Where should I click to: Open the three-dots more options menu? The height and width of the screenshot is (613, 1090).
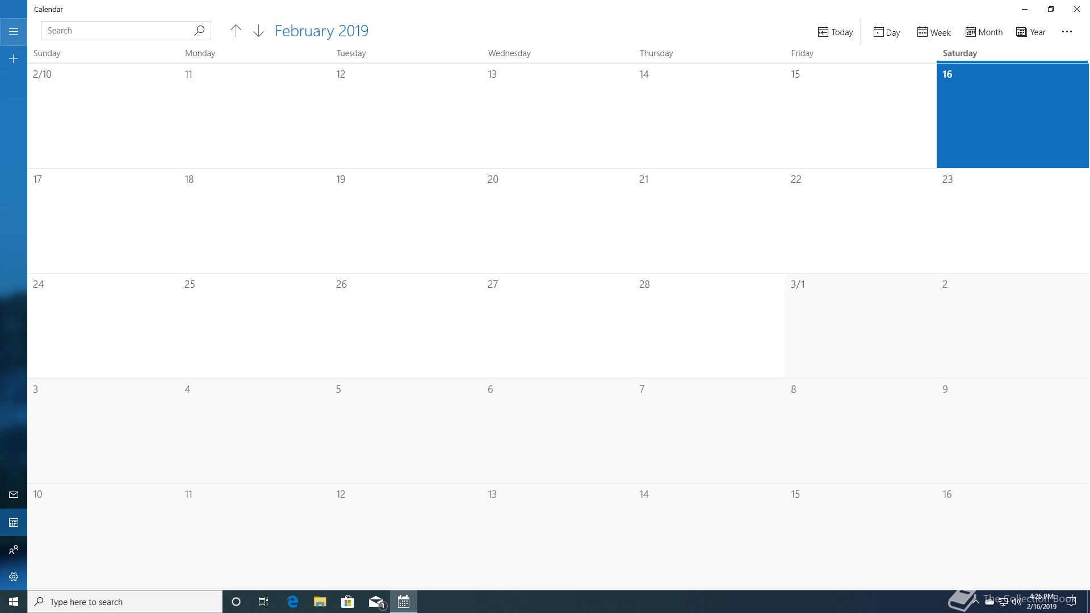pos(1067,32)
